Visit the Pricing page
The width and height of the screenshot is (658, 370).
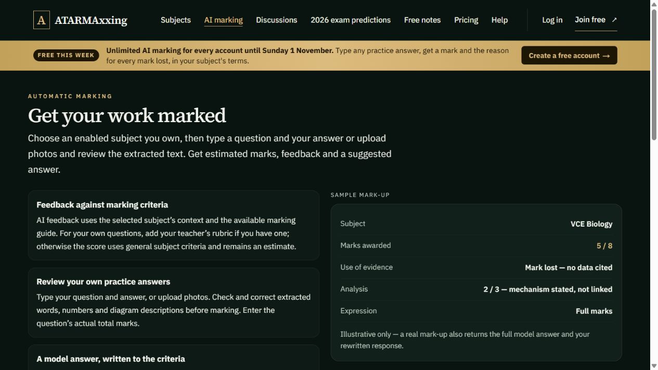(x=466, y=20)
